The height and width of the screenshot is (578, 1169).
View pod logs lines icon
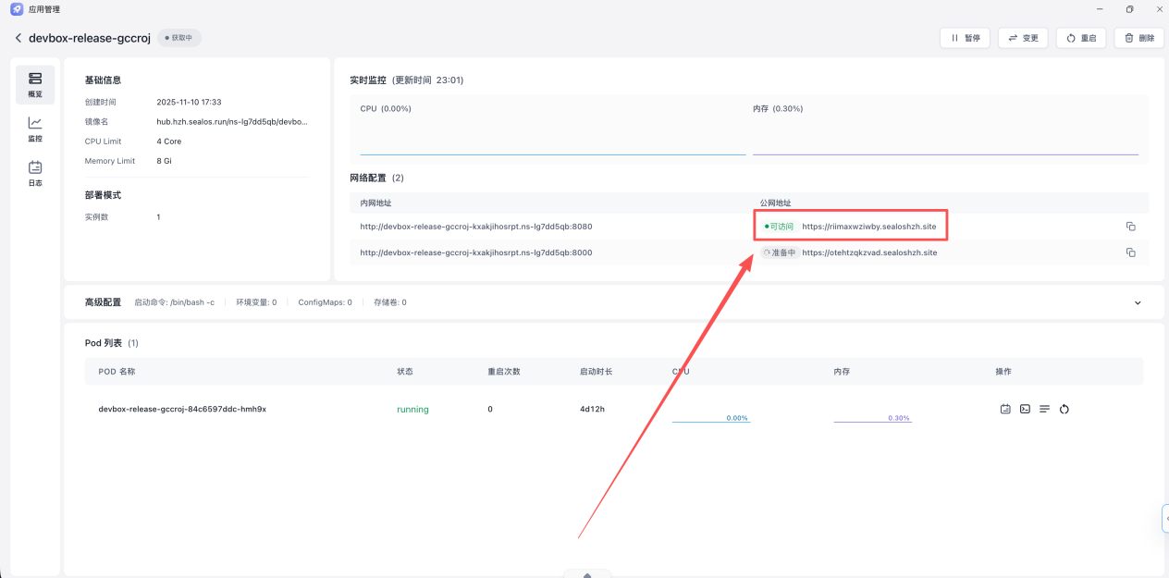1044,409
